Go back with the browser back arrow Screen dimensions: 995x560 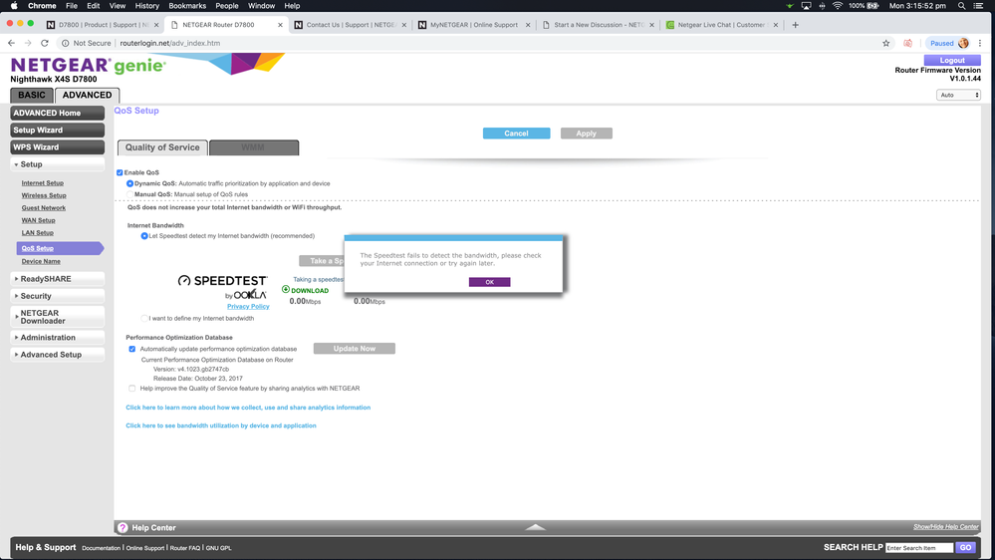point(11,43)
